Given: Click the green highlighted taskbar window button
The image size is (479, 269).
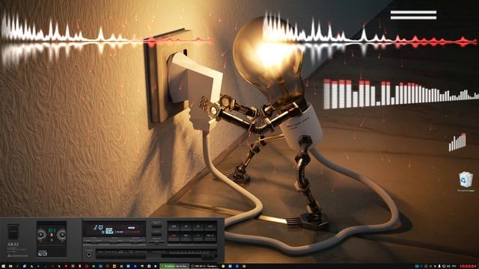Looking at the screenshot, I should point(174,266).
